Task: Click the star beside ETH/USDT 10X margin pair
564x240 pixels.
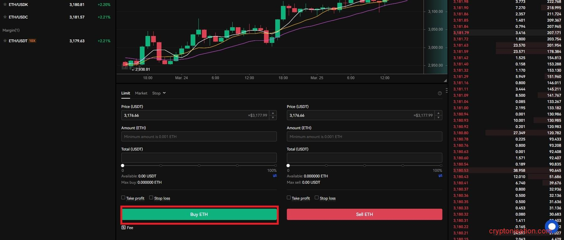Action: pos(5,41)
